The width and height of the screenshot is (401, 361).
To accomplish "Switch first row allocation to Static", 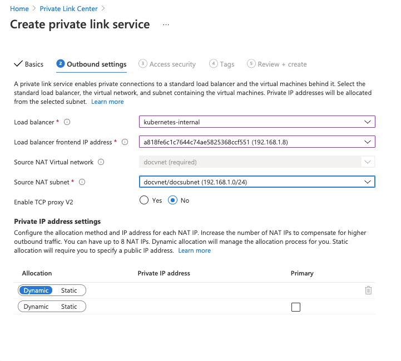I will [x=69, y=290].
